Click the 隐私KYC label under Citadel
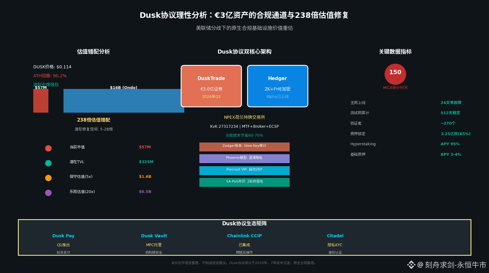 (x=335, y=245)
